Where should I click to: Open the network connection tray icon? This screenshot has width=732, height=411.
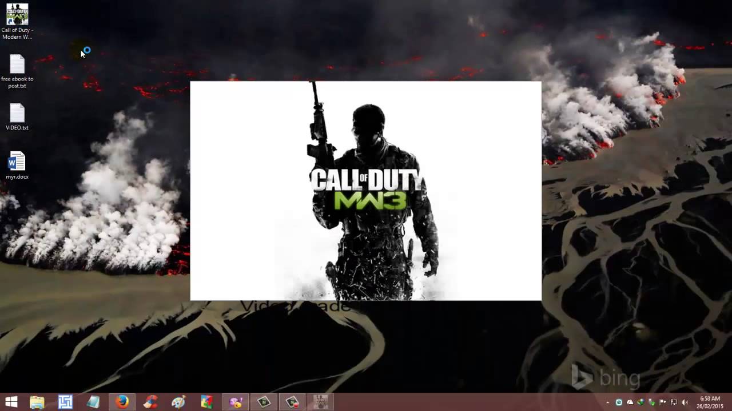click(674, 402)
